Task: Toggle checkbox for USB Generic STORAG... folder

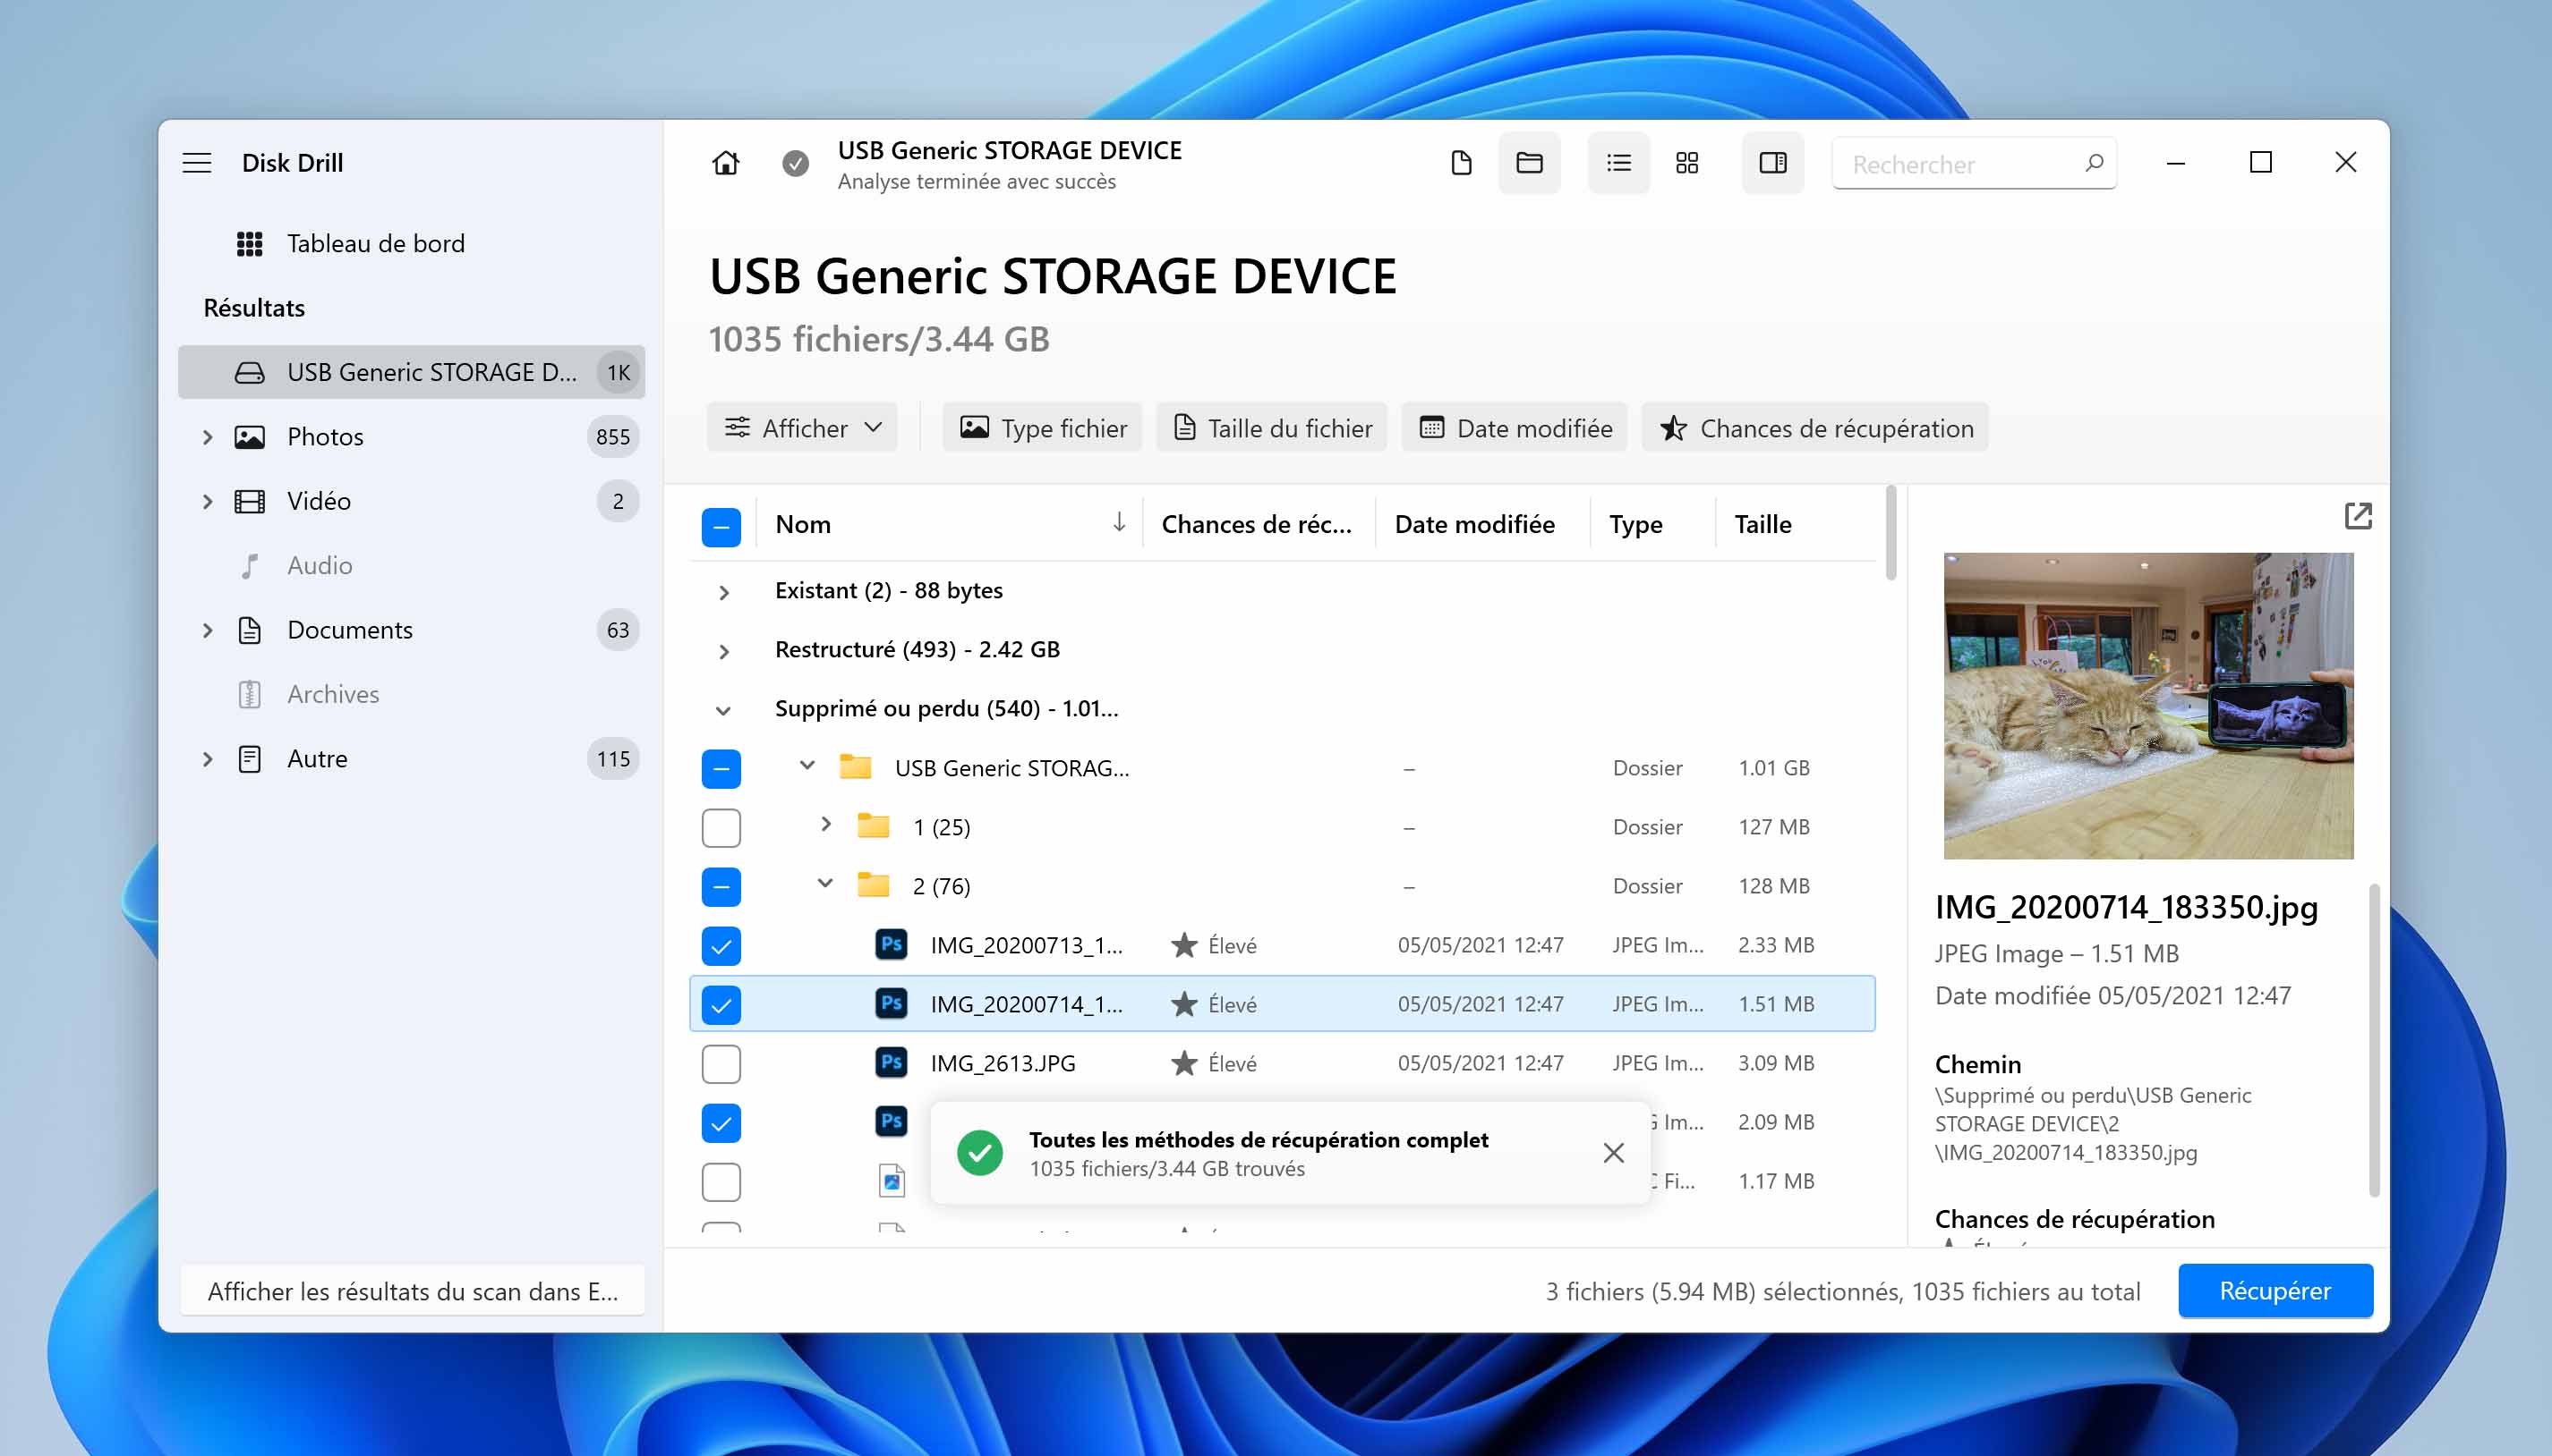Action: click(x=721, y=769)
